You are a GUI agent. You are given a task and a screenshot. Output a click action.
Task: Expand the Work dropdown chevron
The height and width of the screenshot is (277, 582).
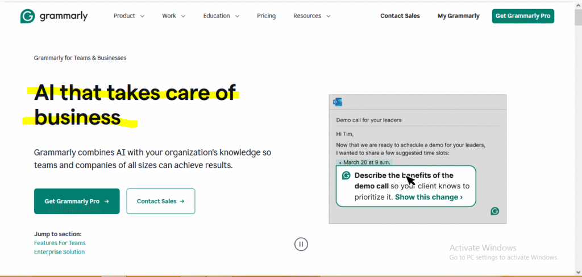(x=183, y=16)
